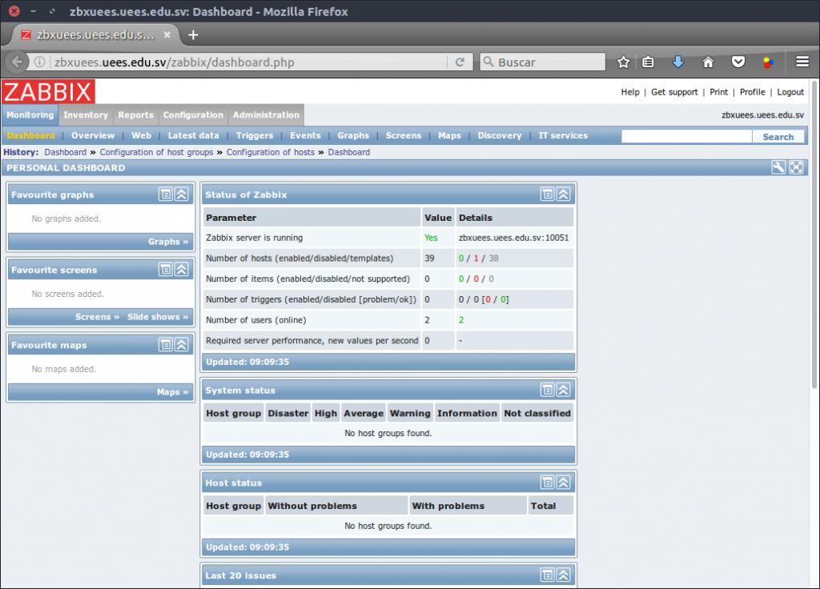The width and height of the screenshot is (820, 589).
Task: Open the Profile link
Action: tap(752, 92)
